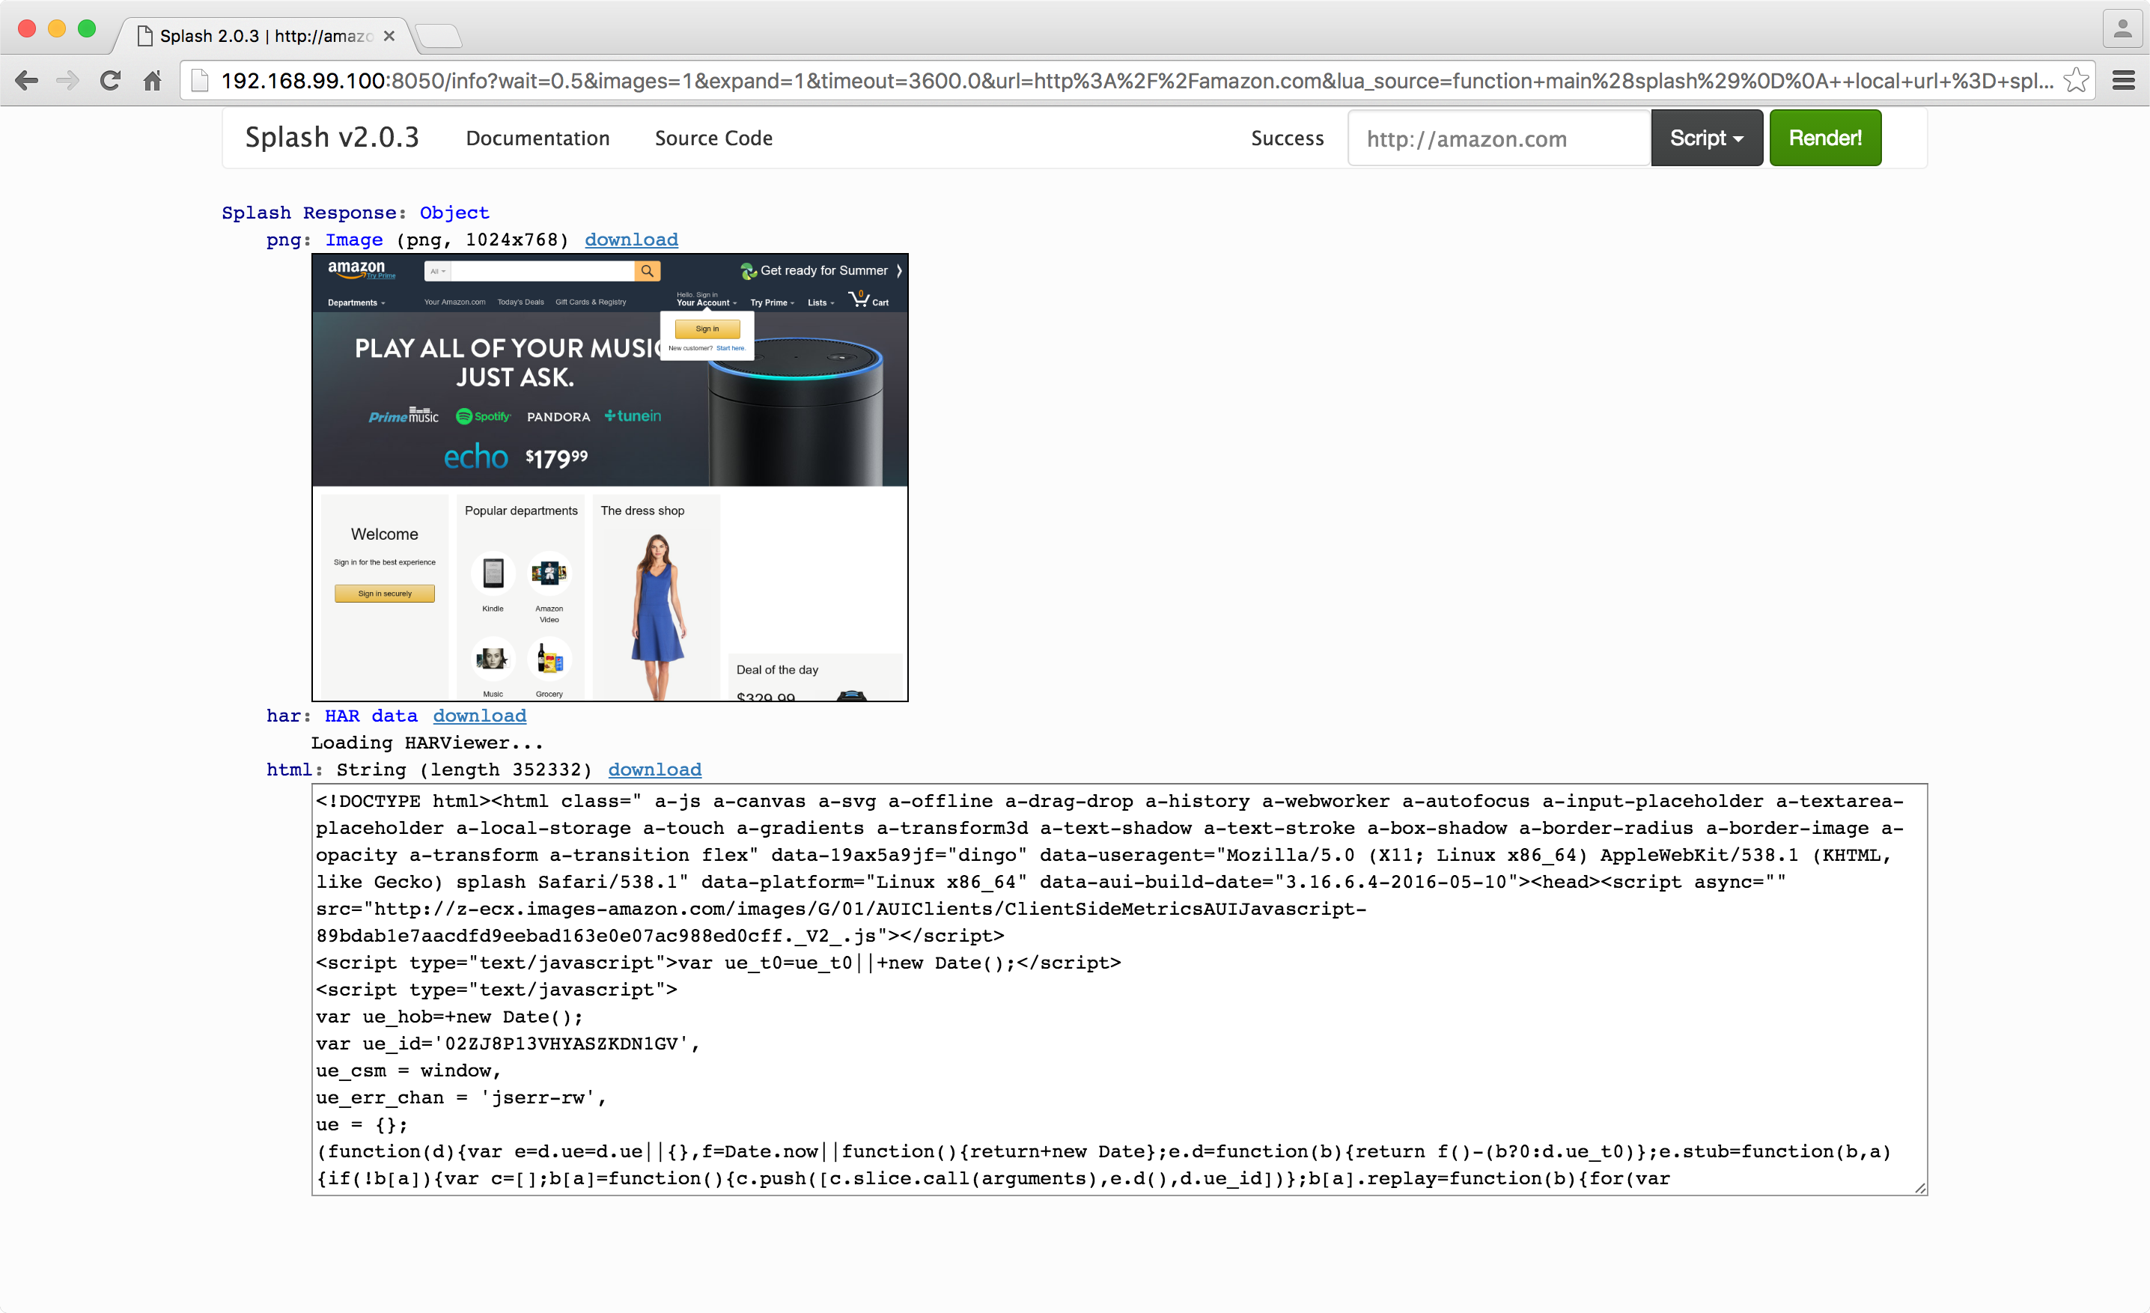This screenshot has width=2150, height=1313.
Task: Open a new tab button
Action: point(438,36)
